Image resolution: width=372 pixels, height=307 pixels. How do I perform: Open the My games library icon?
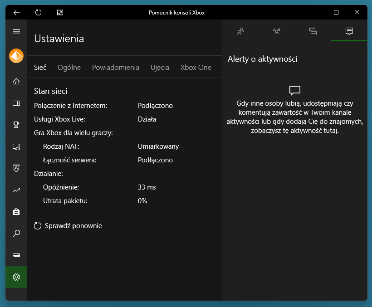pyautogui.click(x=16, y=103)
